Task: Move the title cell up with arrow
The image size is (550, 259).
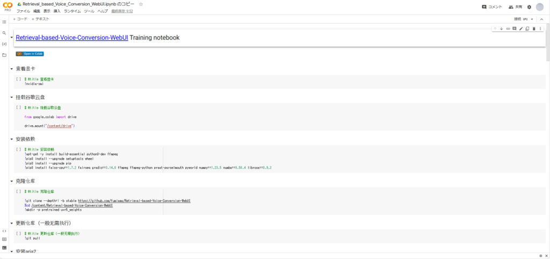Action: 495,29
